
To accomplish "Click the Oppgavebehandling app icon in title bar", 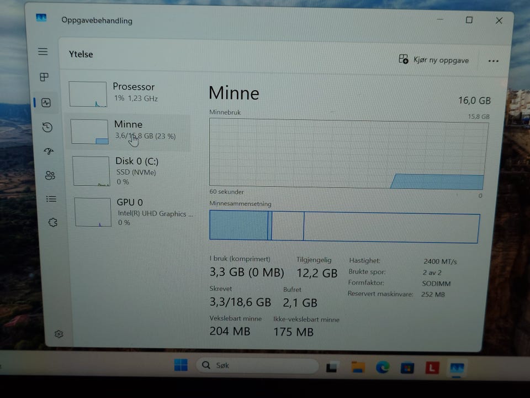I will pos(41,18).
